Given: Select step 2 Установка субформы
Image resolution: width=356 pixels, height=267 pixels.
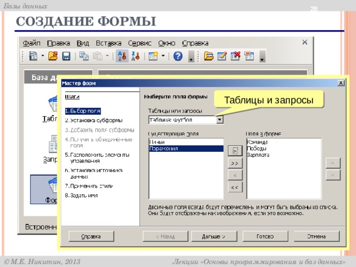Looking at the screenshot, I should 94,120.
